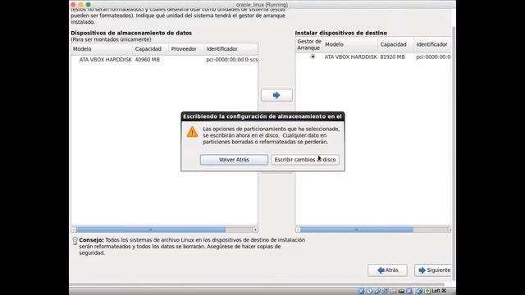The image size is (525, 295).
Task: Click left list horizontal scrollbar thumb
Action: point(151,229)
